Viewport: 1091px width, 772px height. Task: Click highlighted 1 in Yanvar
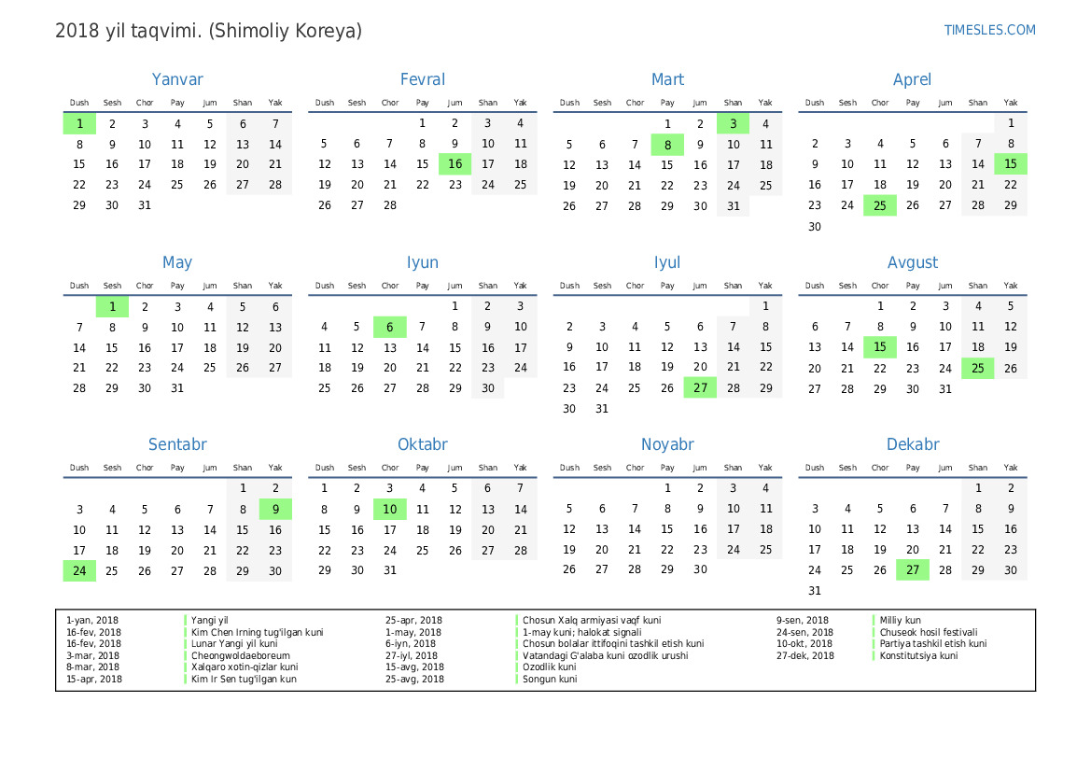click(x=79, y=124)
